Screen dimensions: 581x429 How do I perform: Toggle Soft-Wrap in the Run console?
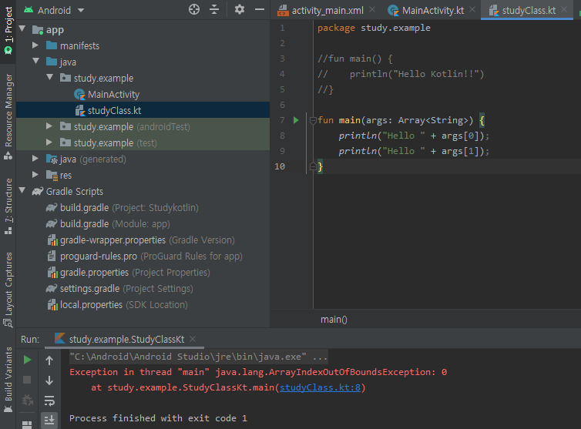pos(49,400)
